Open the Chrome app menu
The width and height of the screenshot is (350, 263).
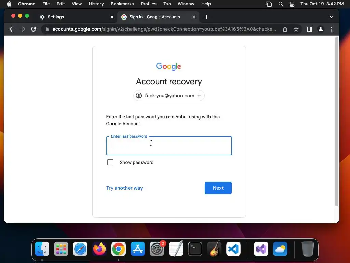click(27, 4)
